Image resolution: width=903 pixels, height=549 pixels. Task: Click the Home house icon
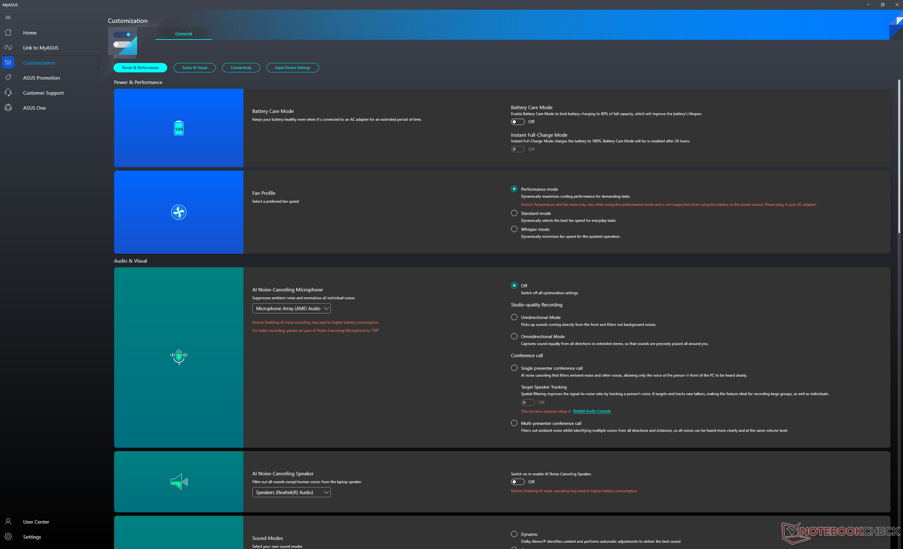pos(8,32)
